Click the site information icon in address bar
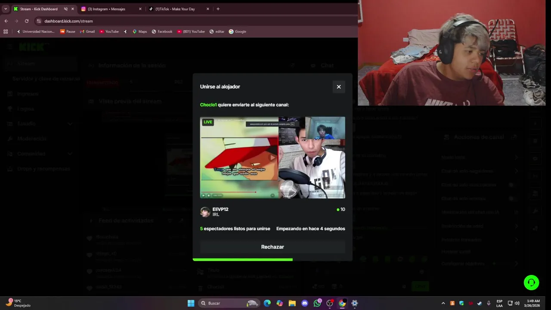Image resolution: width=551 pixels, height=310 pixels. (39, 21)
